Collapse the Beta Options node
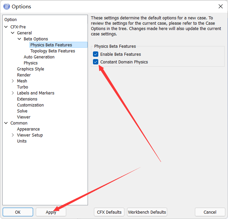The image size is (228, 219). pyautogui.click(x=19, y=39)
